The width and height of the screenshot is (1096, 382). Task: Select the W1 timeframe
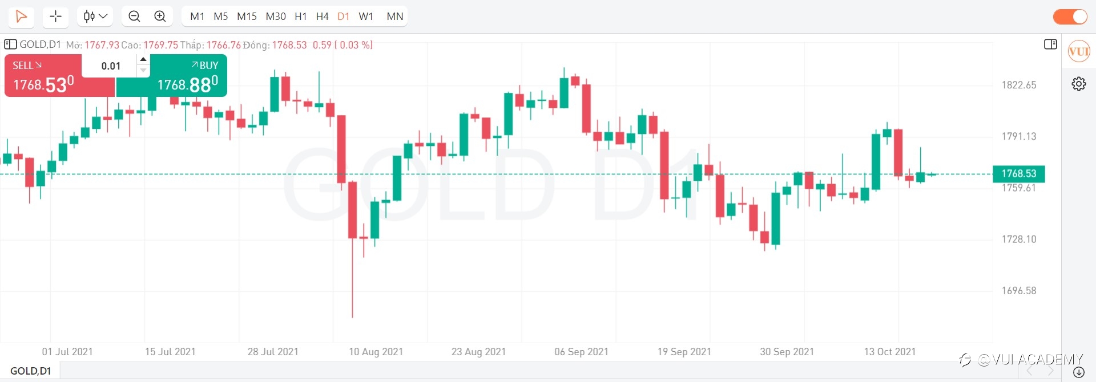click(366, 17)
